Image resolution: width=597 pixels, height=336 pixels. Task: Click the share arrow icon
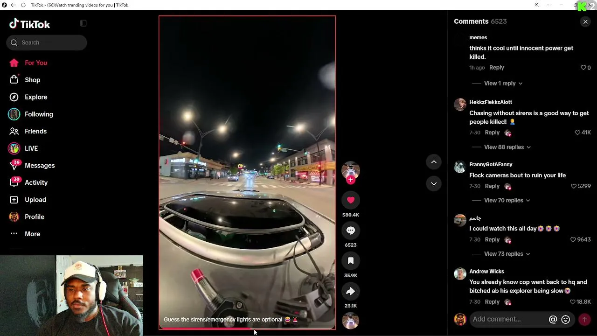(351, 291)
